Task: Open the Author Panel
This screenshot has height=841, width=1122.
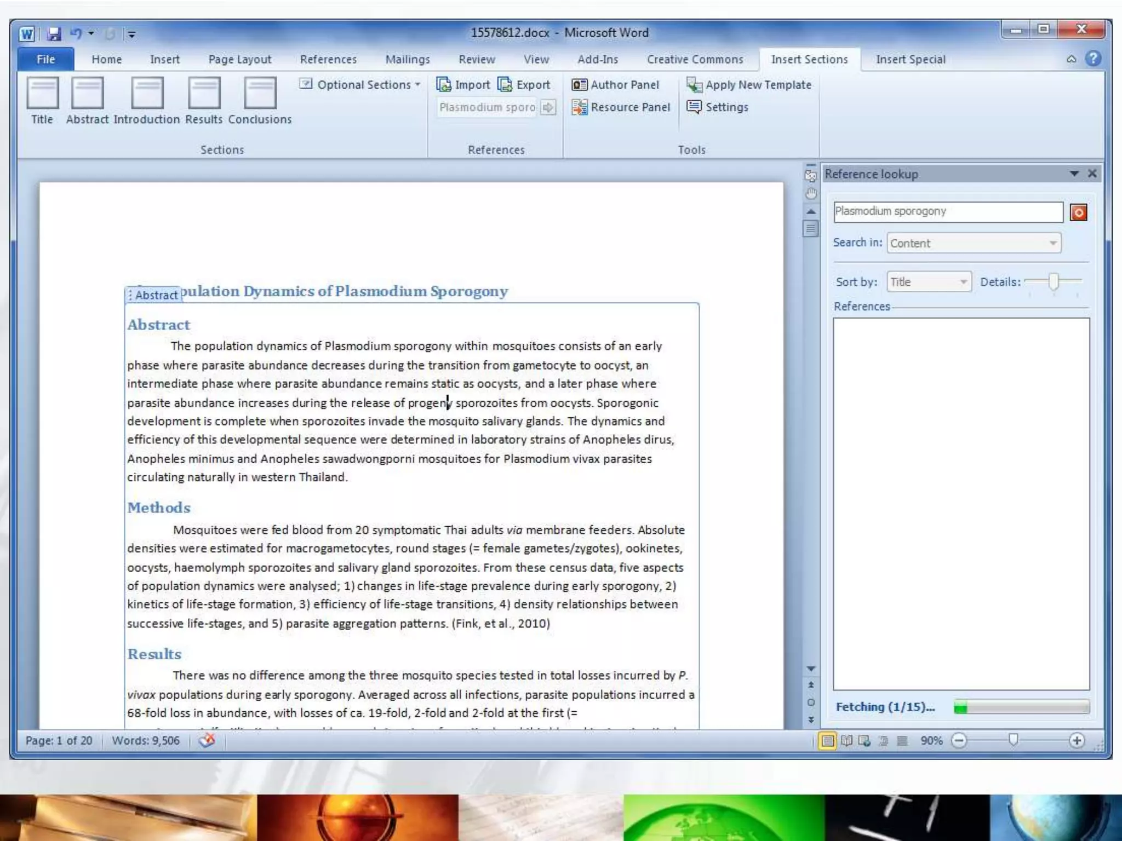Action: pyautogui.click(x=615, y=85)
